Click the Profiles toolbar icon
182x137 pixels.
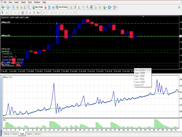click(8, 7)
